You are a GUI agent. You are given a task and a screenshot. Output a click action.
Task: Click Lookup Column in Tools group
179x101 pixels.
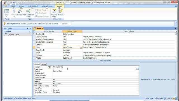pyautogui.click(x=42, y=16)
